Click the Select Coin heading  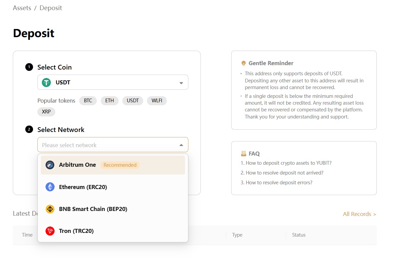coord(54,67)
